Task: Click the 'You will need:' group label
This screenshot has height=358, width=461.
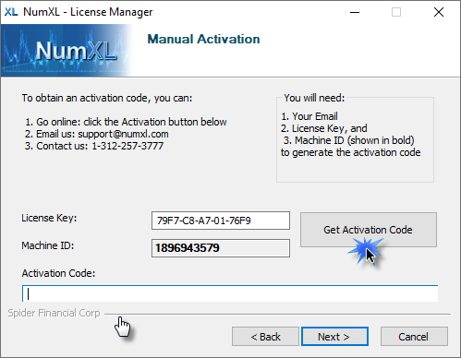Action: click(x=314, y=98)
